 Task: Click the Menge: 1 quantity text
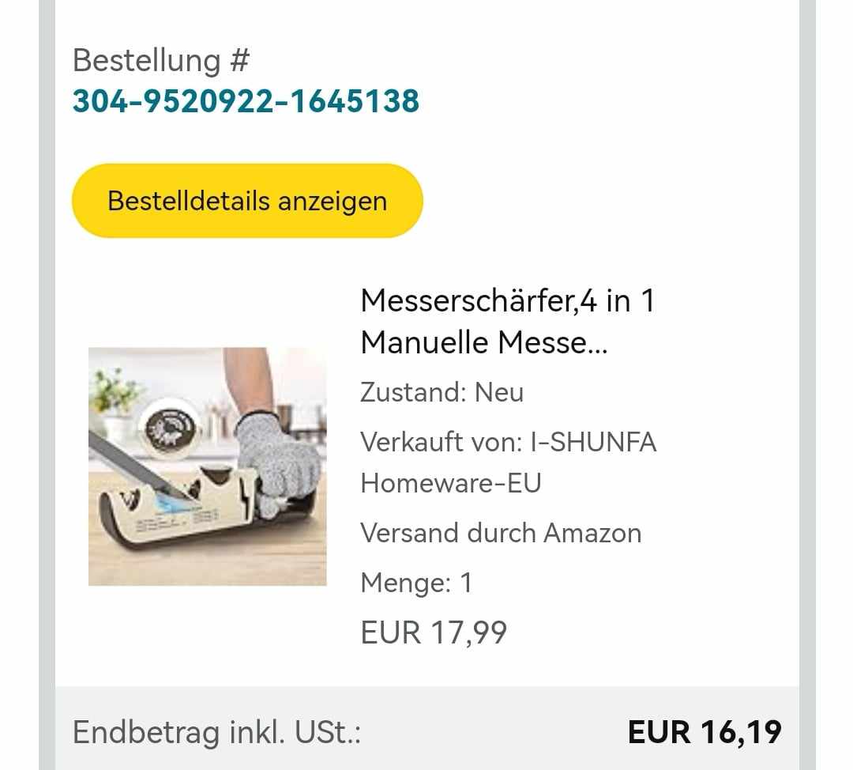(416, 583)
